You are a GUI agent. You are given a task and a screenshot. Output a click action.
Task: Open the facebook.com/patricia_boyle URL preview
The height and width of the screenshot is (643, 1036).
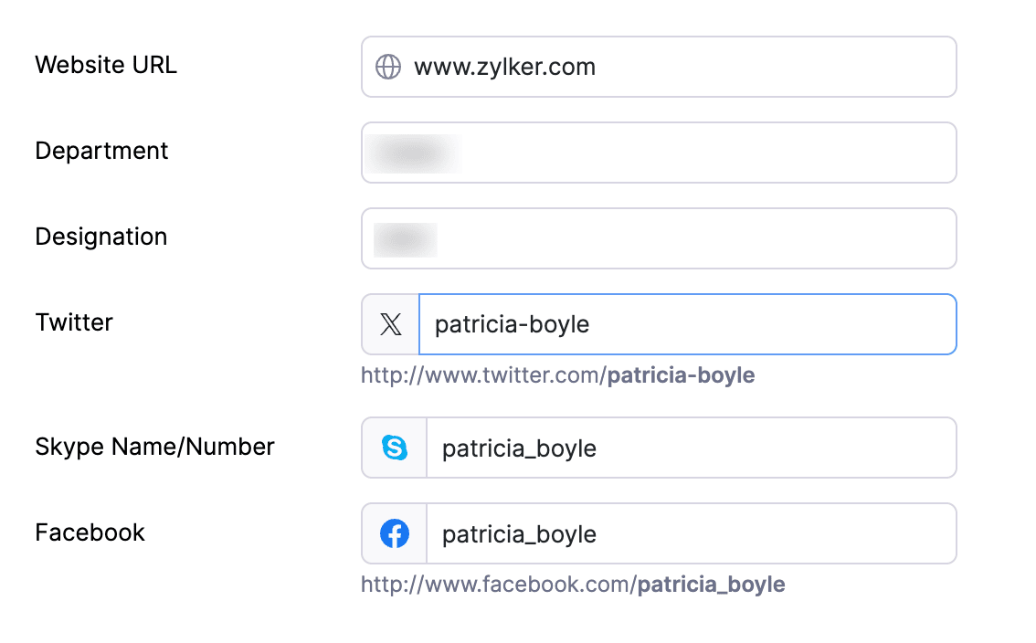(573, 585)
